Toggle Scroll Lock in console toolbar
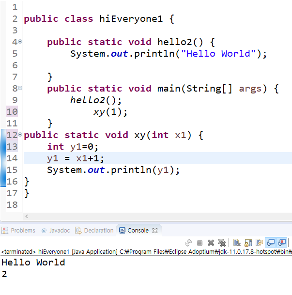The image size is (292, 295). pos(248,243)
